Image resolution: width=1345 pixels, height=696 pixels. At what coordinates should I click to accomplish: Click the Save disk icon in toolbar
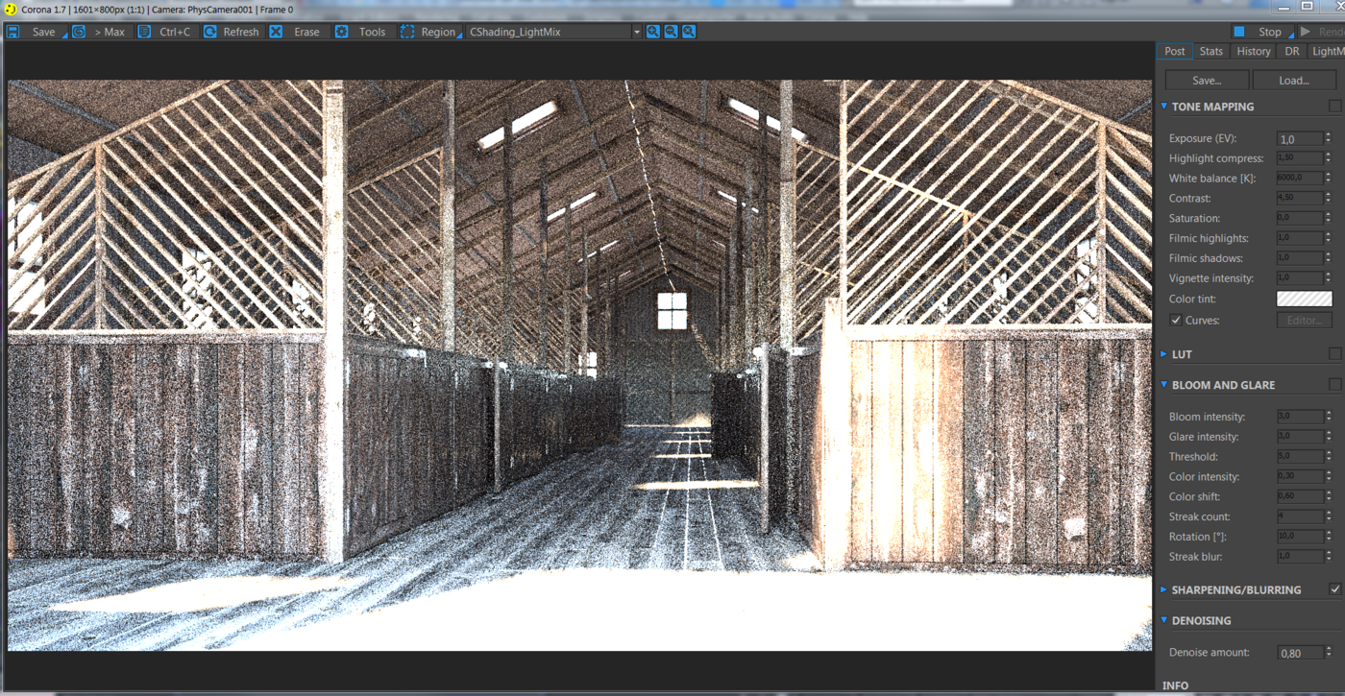13,32
